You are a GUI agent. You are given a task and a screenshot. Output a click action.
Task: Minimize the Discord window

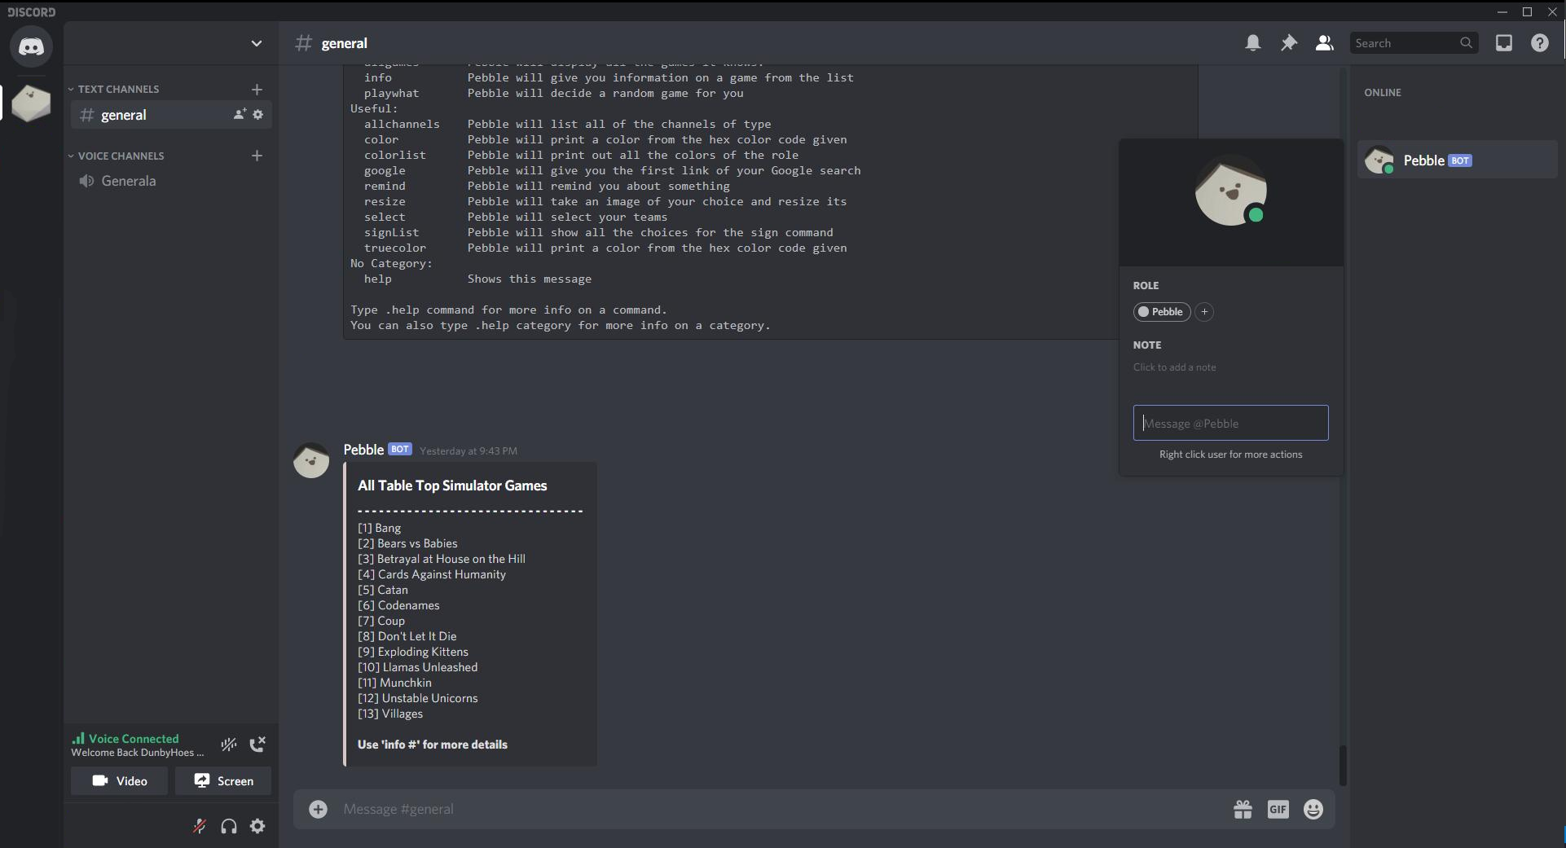tap(1502, 11)
